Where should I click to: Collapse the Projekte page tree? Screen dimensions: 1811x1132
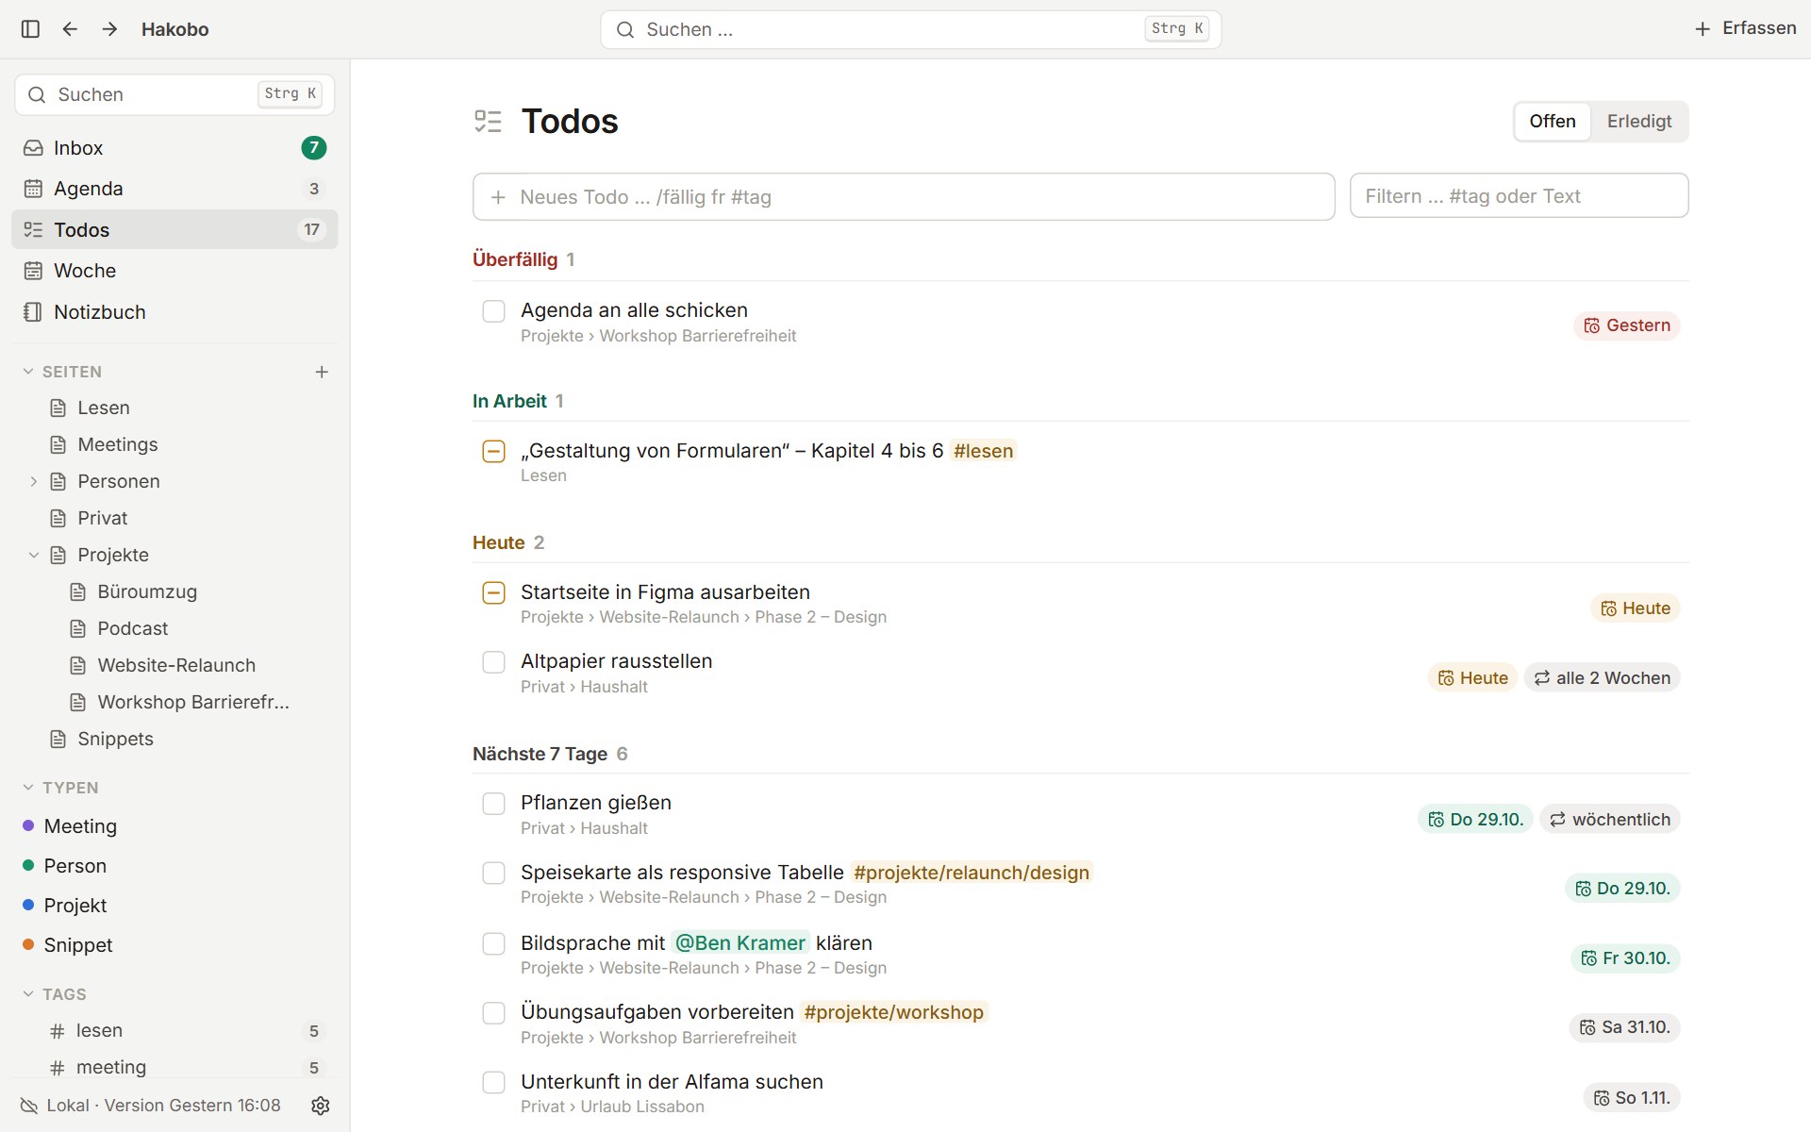pyautogui.click(x=34, y=556)
